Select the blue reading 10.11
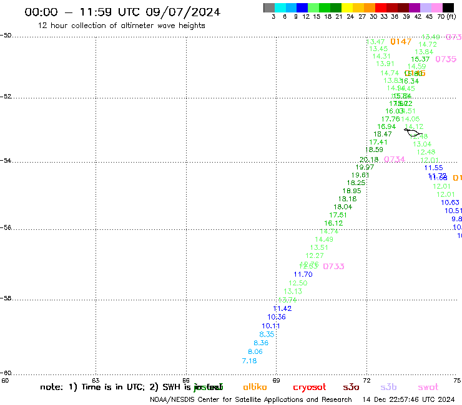The image size is (462, 405). pos(271,326)
